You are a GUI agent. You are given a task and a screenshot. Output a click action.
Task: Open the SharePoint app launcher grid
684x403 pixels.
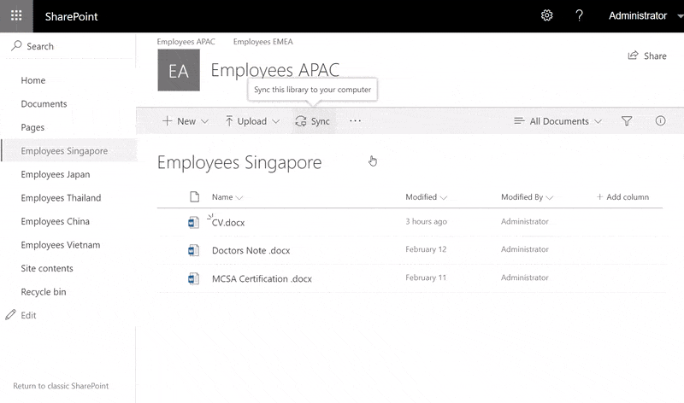click(x=16, y=15)
